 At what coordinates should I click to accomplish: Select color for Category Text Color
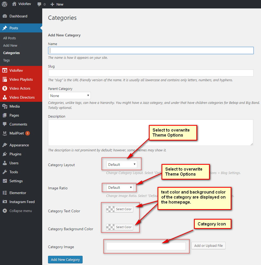pyautogui.click(x=120, y=209)
